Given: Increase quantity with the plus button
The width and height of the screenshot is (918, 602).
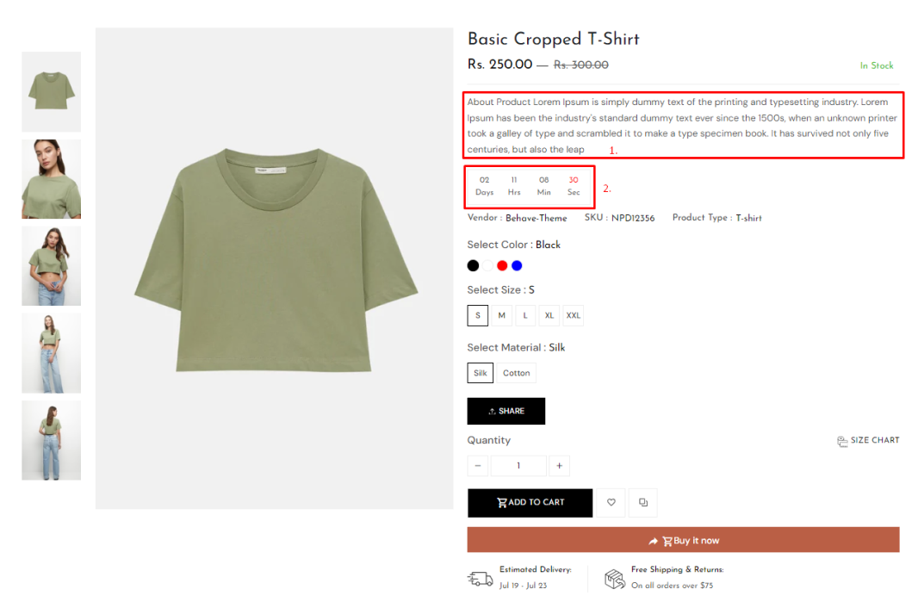Looking at the screenshot, I should pos(559,466).
